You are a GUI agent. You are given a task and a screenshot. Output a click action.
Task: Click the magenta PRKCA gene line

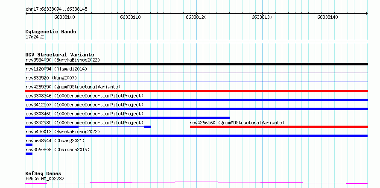[x=196, y=182]
